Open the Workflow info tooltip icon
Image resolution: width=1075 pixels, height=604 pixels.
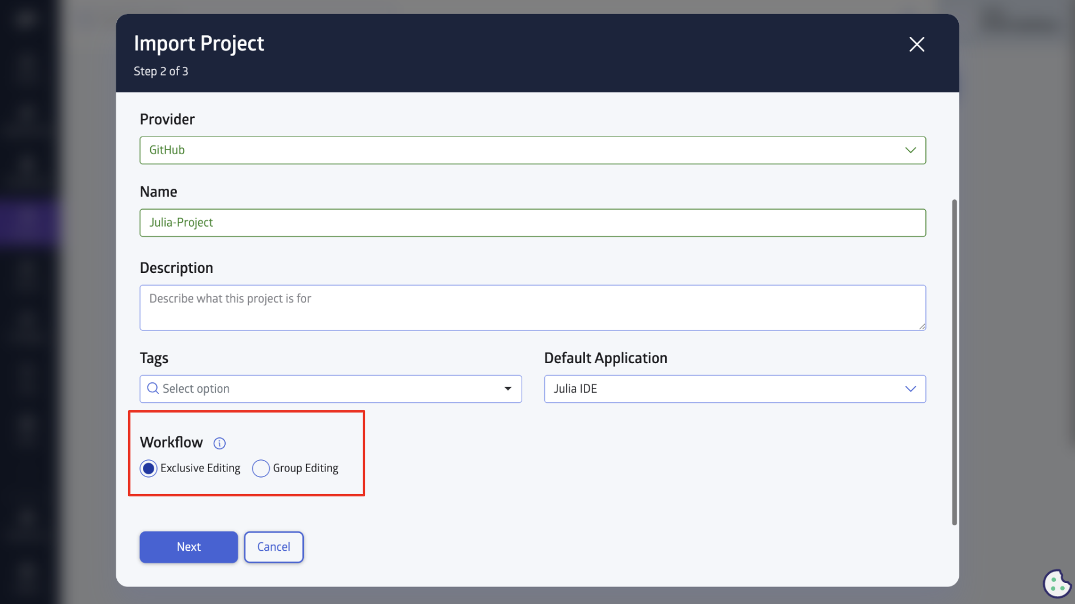(x=219, y=443)
